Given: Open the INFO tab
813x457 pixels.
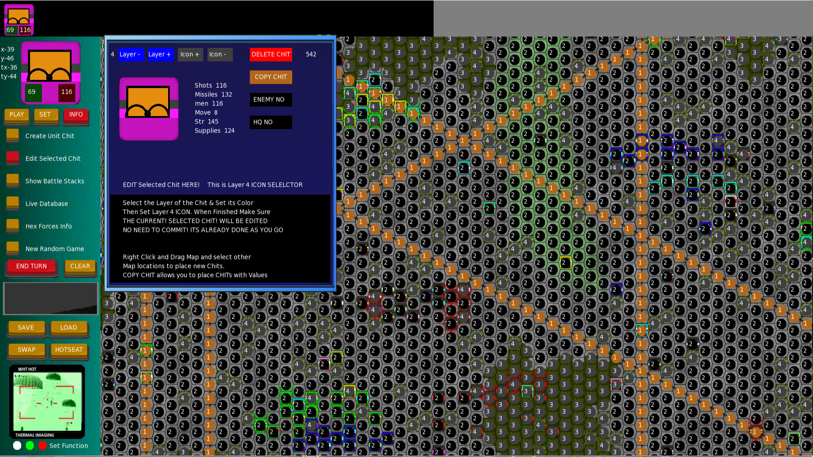Looking at the screenshot, I should (x=76, y=114).
